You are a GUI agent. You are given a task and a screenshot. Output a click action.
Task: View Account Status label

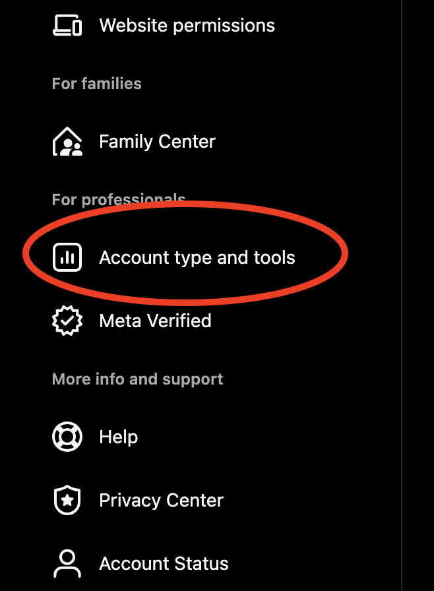point(164,564)
